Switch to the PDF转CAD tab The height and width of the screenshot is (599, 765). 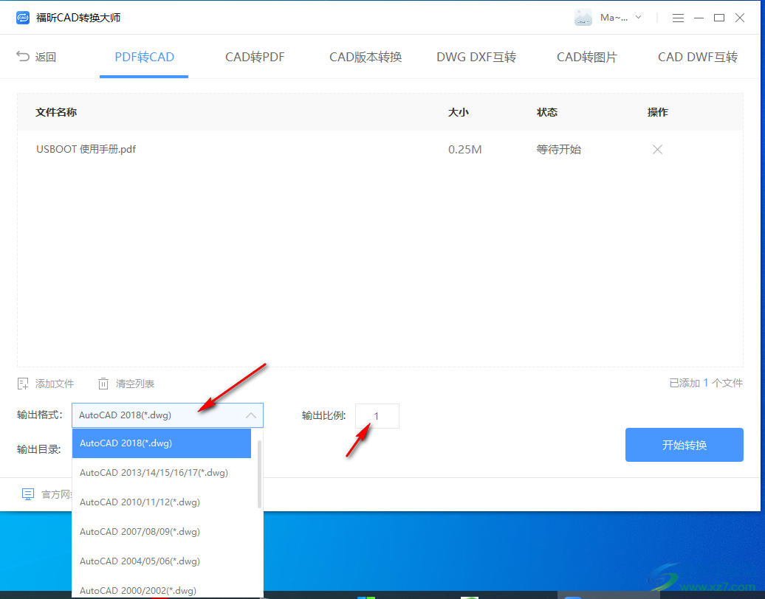(x=144, y=57)
